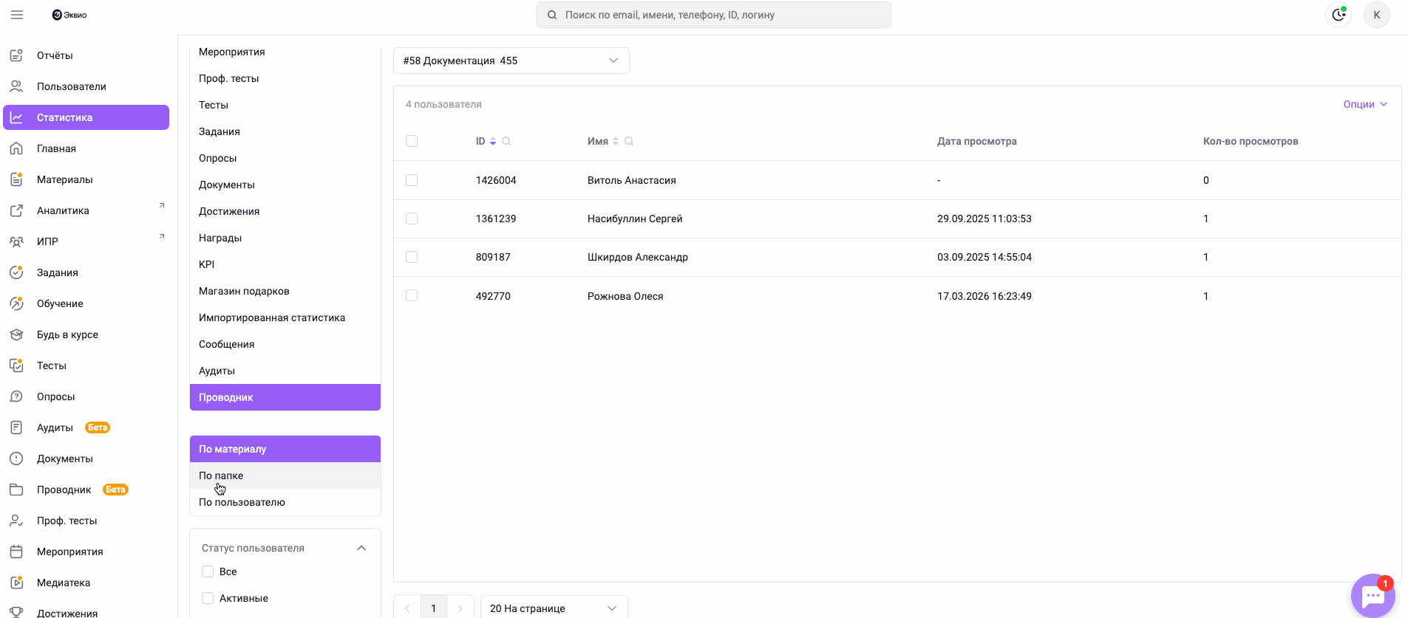The width and height of the screenshot is (1408, 618).
Task: Check the row for Витоль Анастасия
Action: pos(412,180)
